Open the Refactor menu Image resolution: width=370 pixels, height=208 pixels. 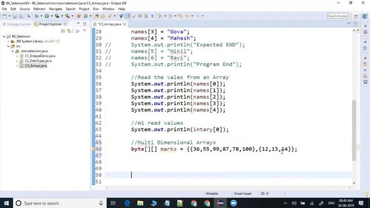point(39,9)
